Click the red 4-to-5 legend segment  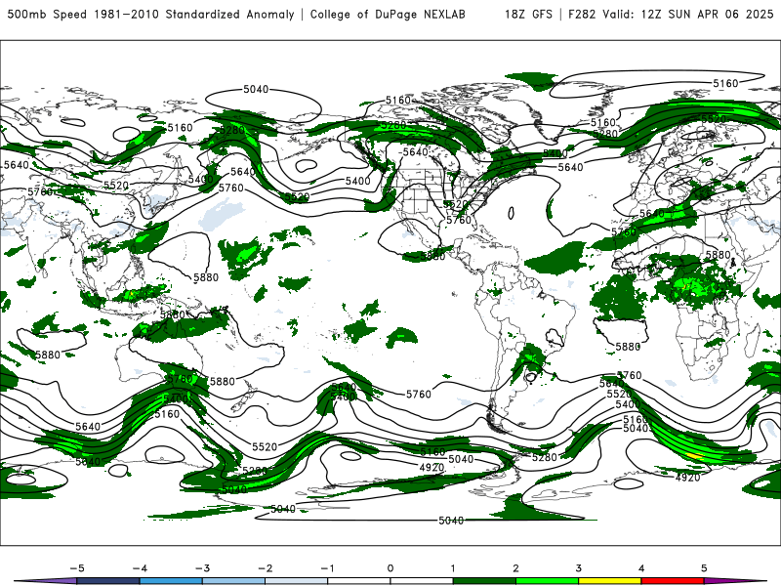(673, 581)
